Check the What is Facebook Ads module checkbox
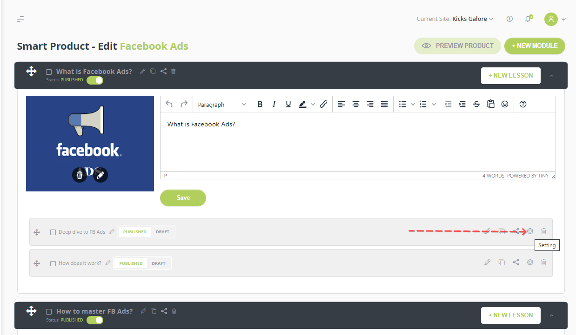The width and height of the screenshot is (576, 335). point(49,72)
